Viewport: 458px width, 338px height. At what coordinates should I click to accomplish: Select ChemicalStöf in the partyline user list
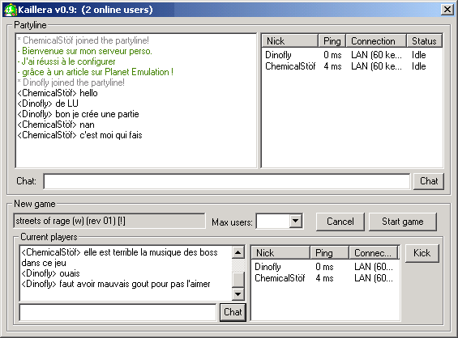pos(290,66)
